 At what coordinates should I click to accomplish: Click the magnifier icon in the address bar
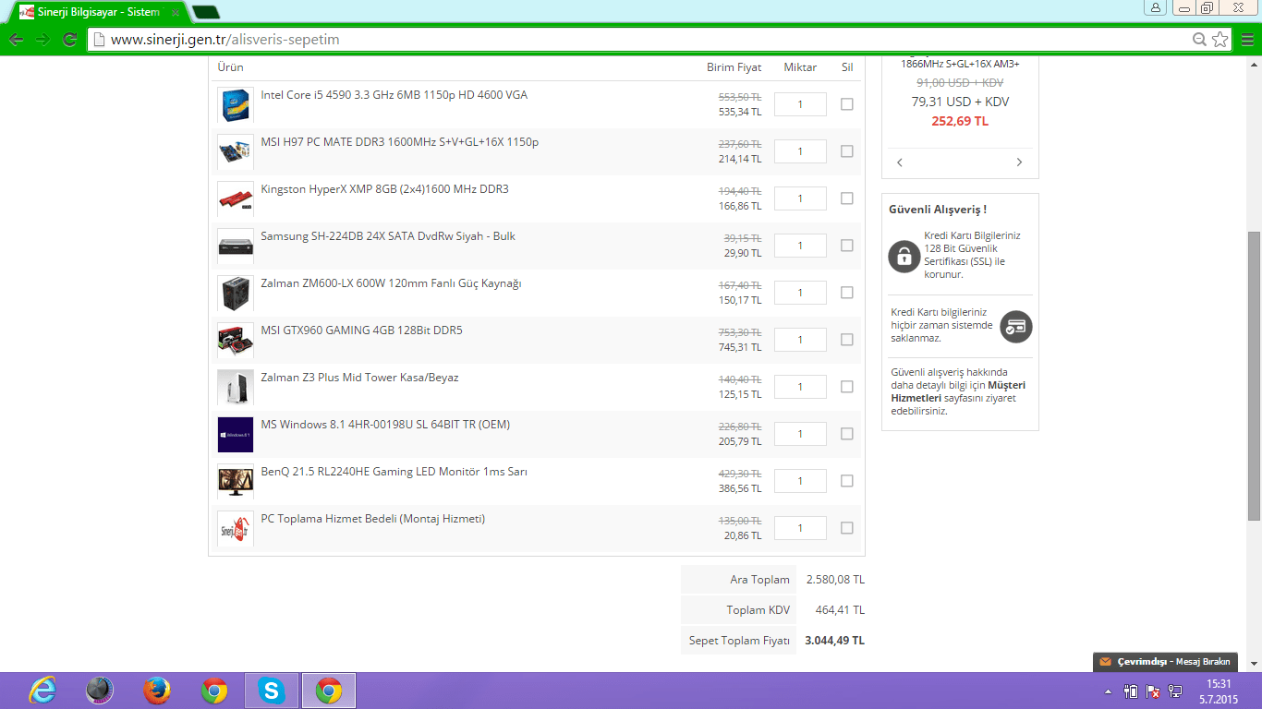(1199, 40)
